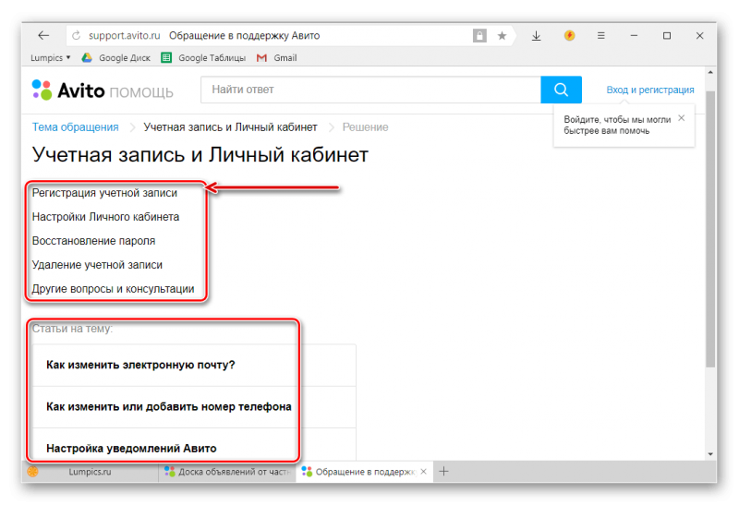Screen dimensions: 739x505
Task: Bookmark page with the star icon
Action: 502,35
